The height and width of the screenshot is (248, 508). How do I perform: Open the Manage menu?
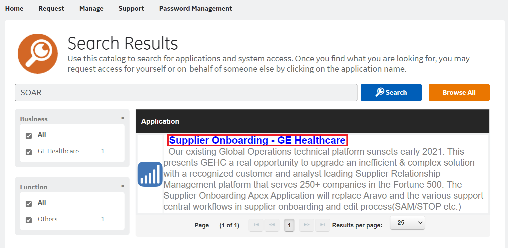click(91, 8)
